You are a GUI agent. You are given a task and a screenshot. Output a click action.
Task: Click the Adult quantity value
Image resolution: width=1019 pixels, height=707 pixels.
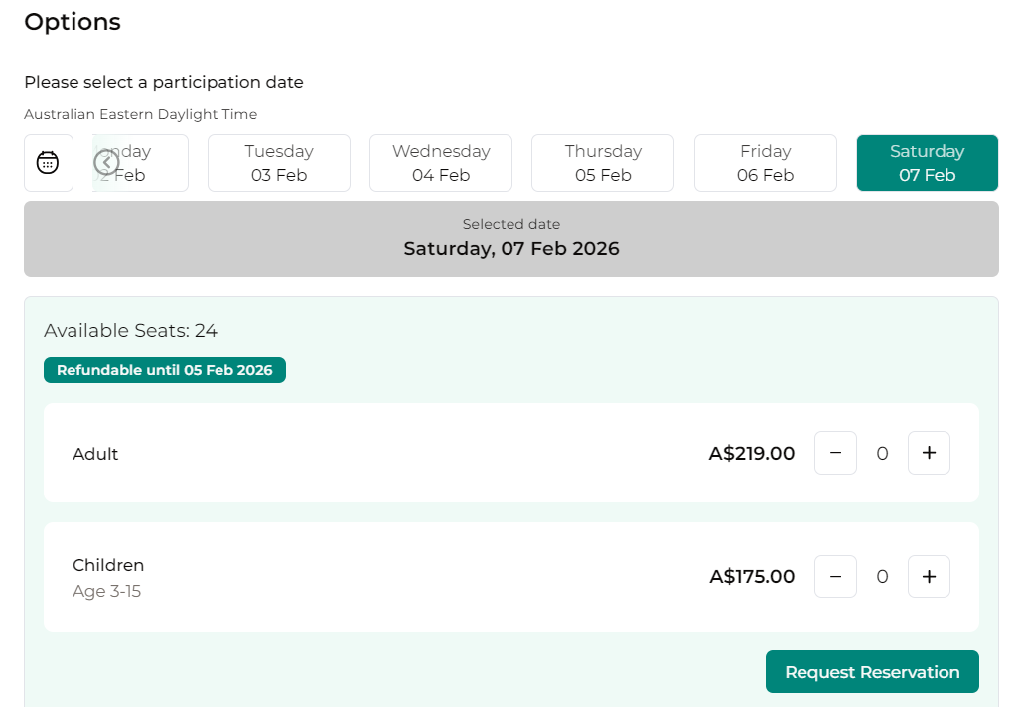pyautogui.click(x=882, y=454)
